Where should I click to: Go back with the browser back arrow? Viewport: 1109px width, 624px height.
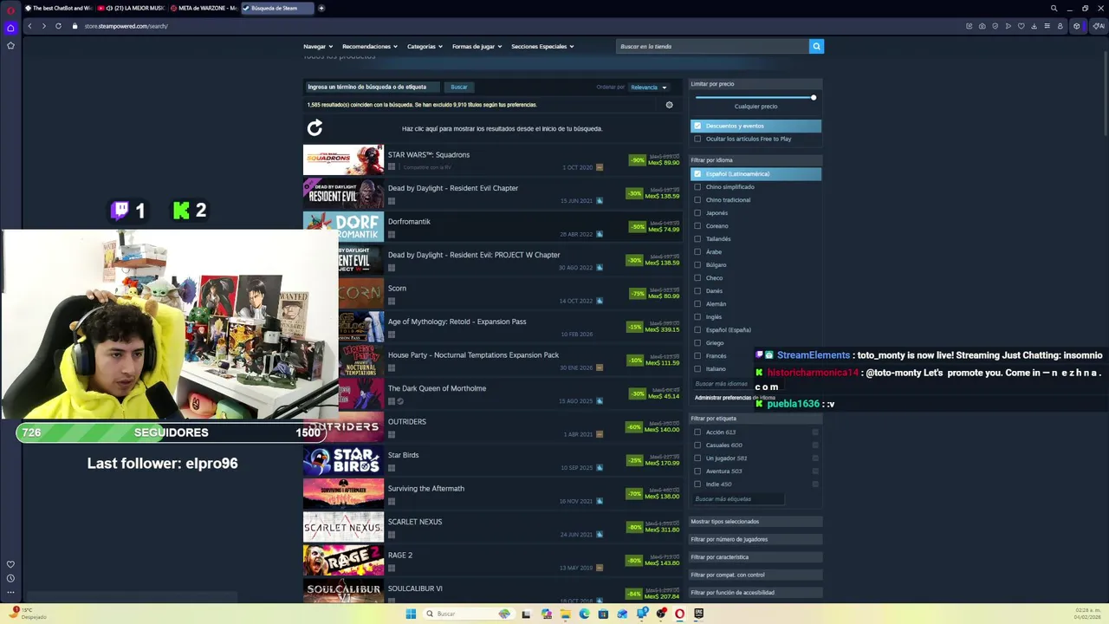coord(29,26)
